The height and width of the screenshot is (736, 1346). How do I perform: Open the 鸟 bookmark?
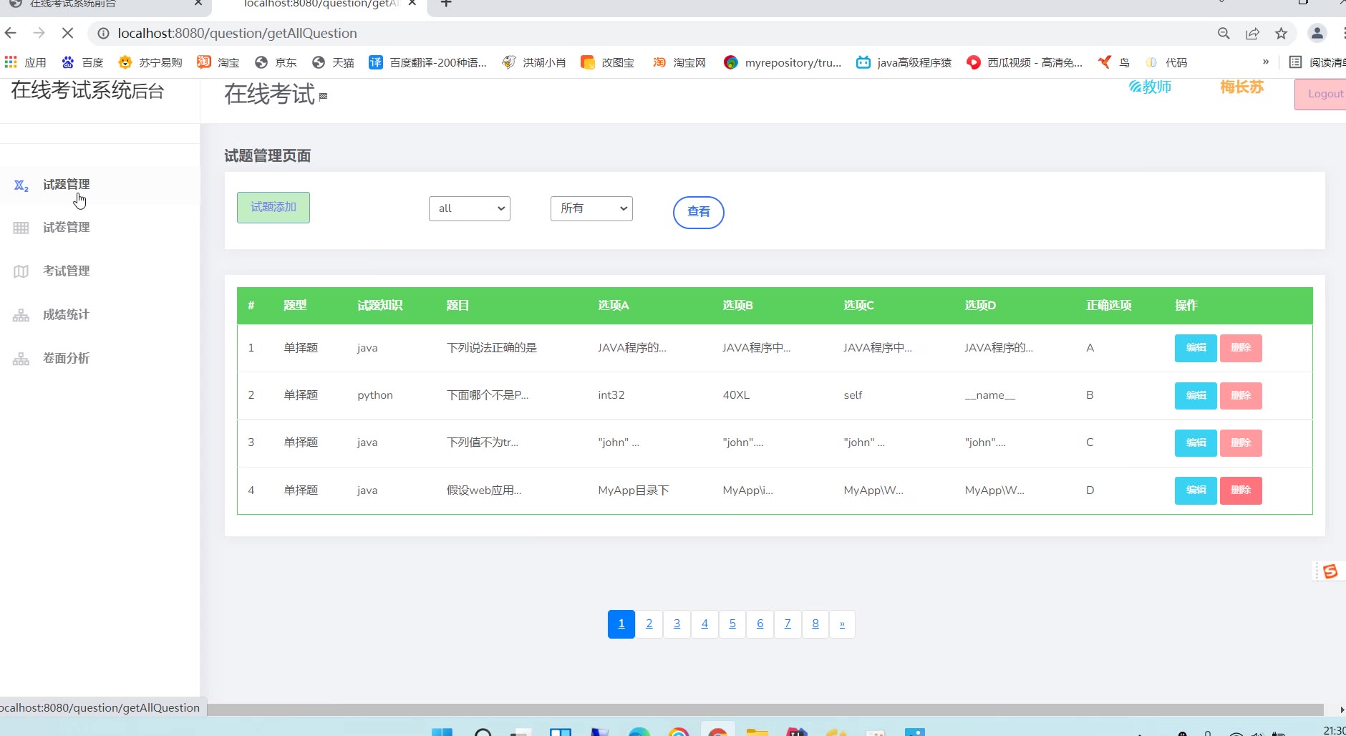pyautogui.click(x=1114, y=62)
